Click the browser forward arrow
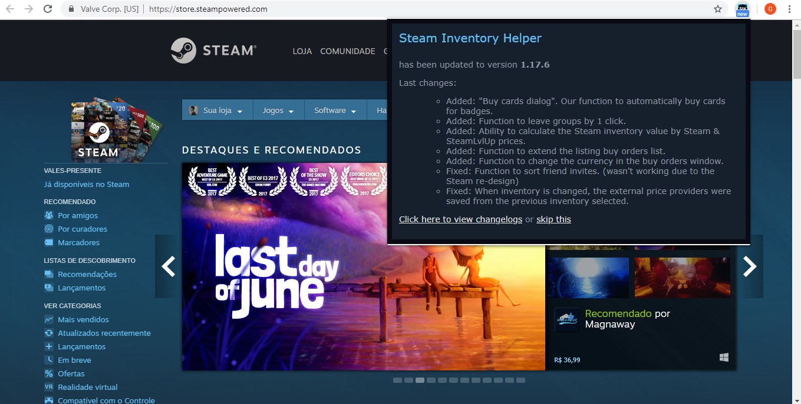 click(29, 9)
